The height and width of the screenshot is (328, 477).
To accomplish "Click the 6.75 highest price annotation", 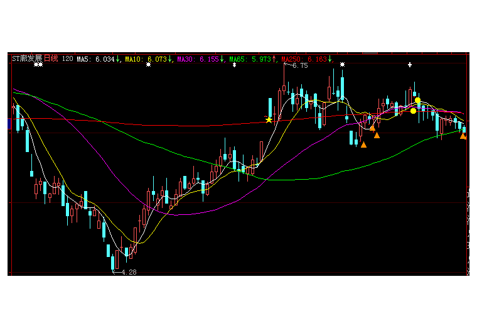I will click(300, 65).
